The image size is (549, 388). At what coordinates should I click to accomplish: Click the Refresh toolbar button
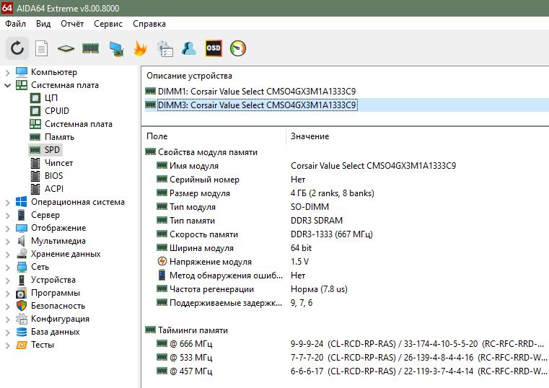(17, 48)
